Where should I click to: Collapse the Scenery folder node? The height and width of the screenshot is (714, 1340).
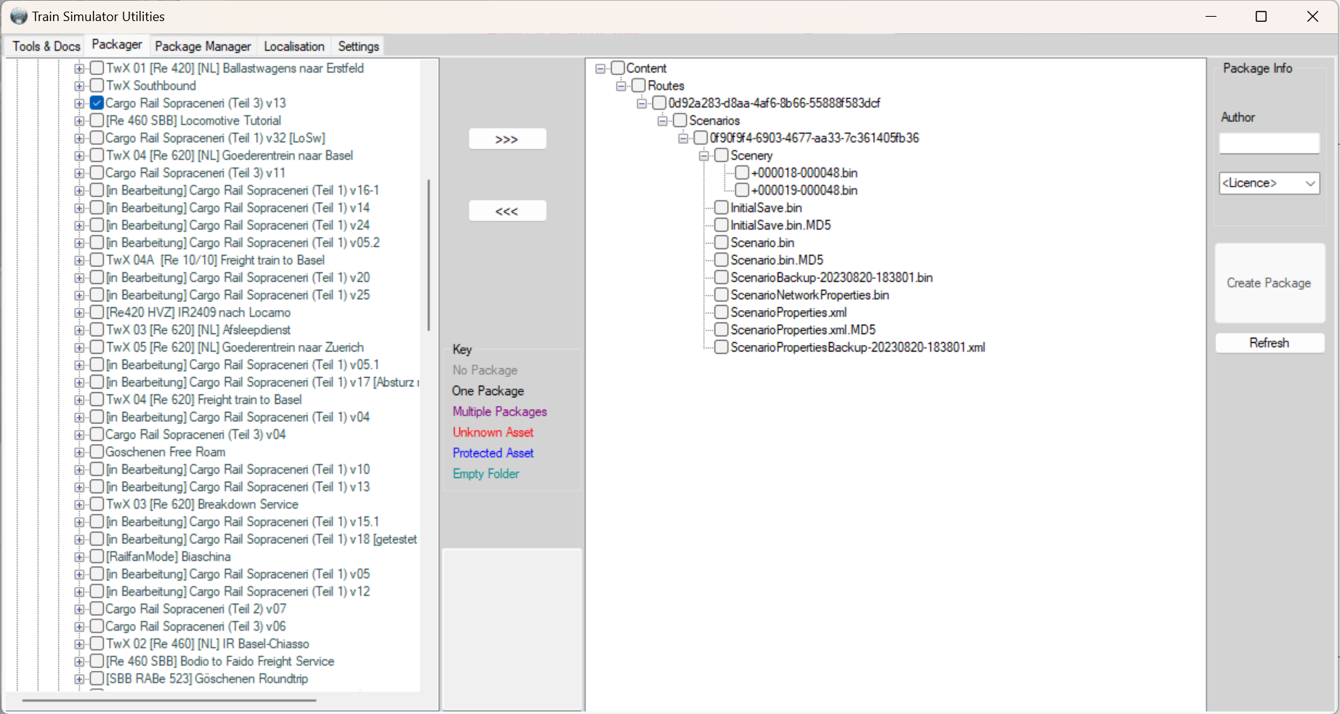pos(704,156)
